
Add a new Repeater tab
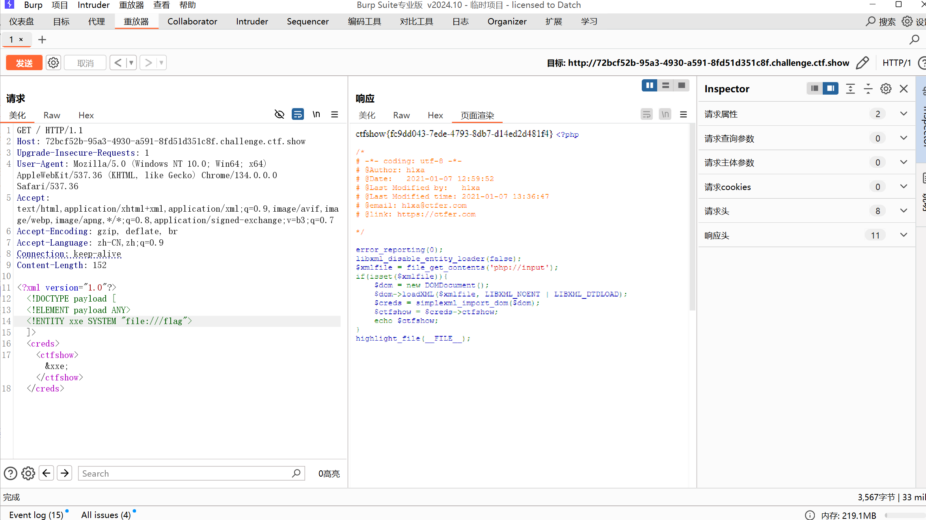pos(42,39)
